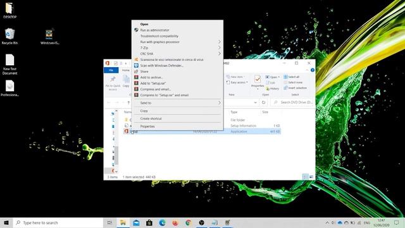Open Microsoft Store from taskbar
Image resolution: width=405 pixels, height=228 pixels.
pos(149,222)
